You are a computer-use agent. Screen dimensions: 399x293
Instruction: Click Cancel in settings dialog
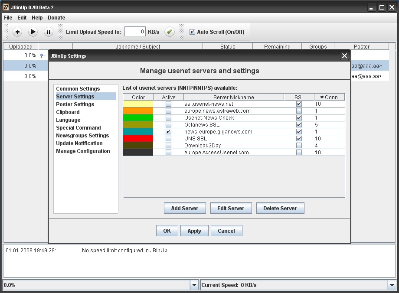click(x=226, y=231)
